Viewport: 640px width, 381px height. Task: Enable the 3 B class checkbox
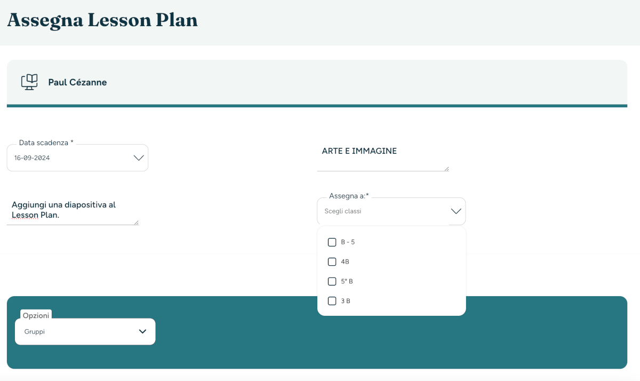332,301
